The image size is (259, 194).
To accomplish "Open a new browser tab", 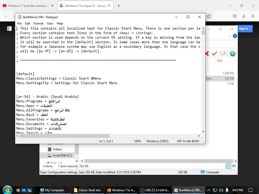I will point(119,6).
